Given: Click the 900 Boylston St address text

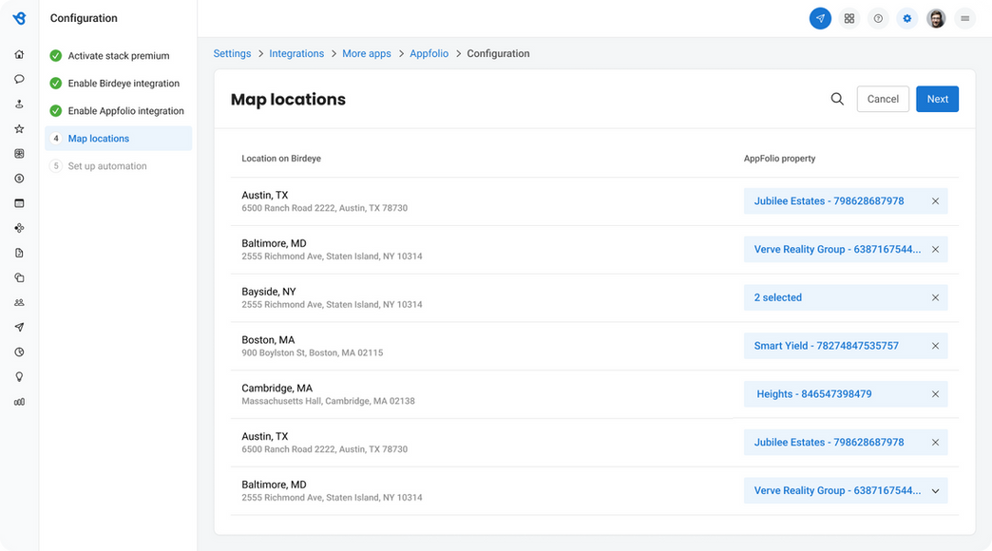Looking at the screenshot, I should tap(313, 353).
